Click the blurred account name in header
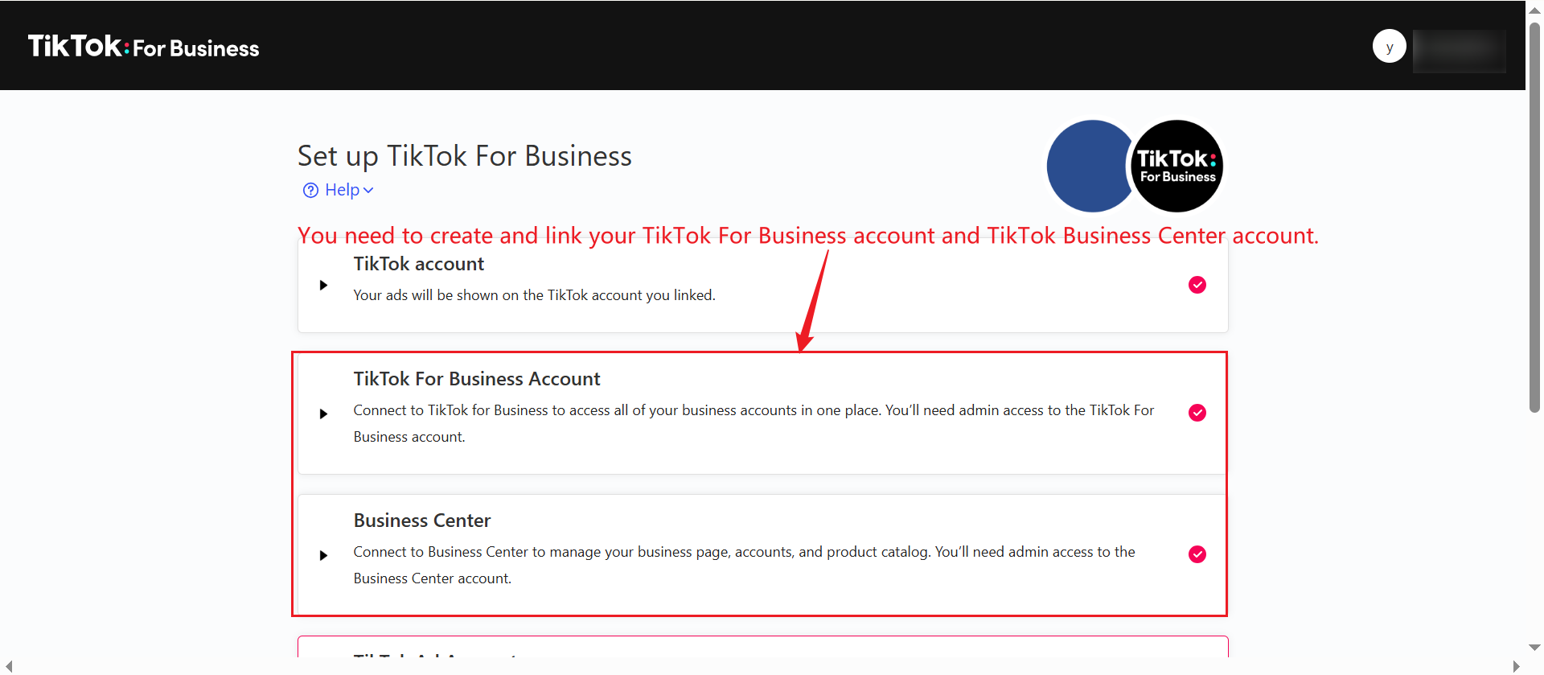The image size is (1544, 675). [x=1459, y=51]
